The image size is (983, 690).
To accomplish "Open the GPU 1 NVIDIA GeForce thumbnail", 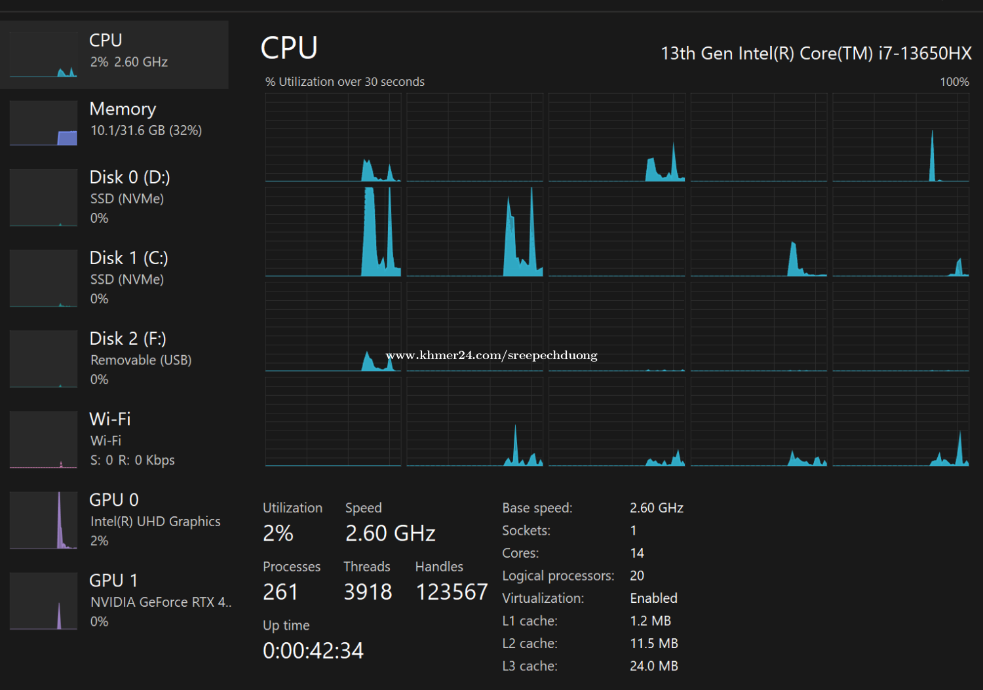I will [x=43, y=601].
